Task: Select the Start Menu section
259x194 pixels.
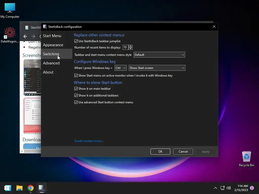Action: (56, 36)
